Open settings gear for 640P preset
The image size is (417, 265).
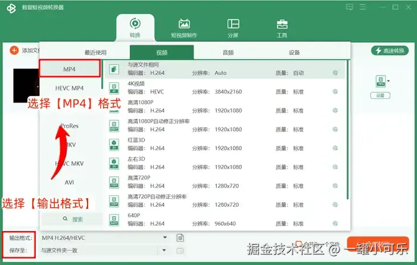335,223
